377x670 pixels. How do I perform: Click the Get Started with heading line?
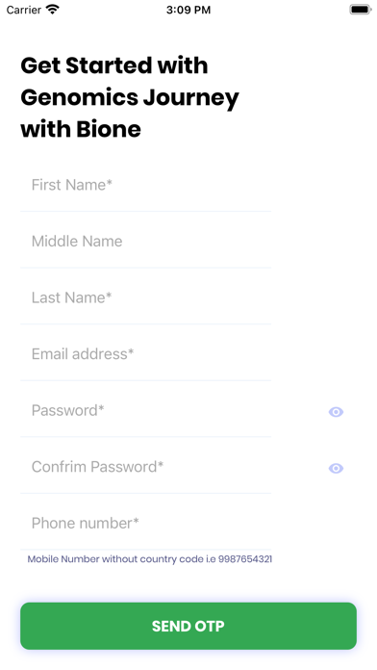point(114,65)
